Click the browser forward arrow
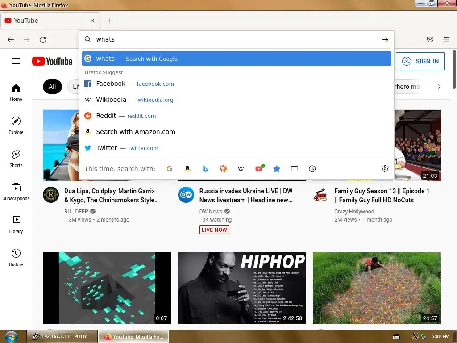This screenshot has width=457, height=343. (x=27, y=39)
